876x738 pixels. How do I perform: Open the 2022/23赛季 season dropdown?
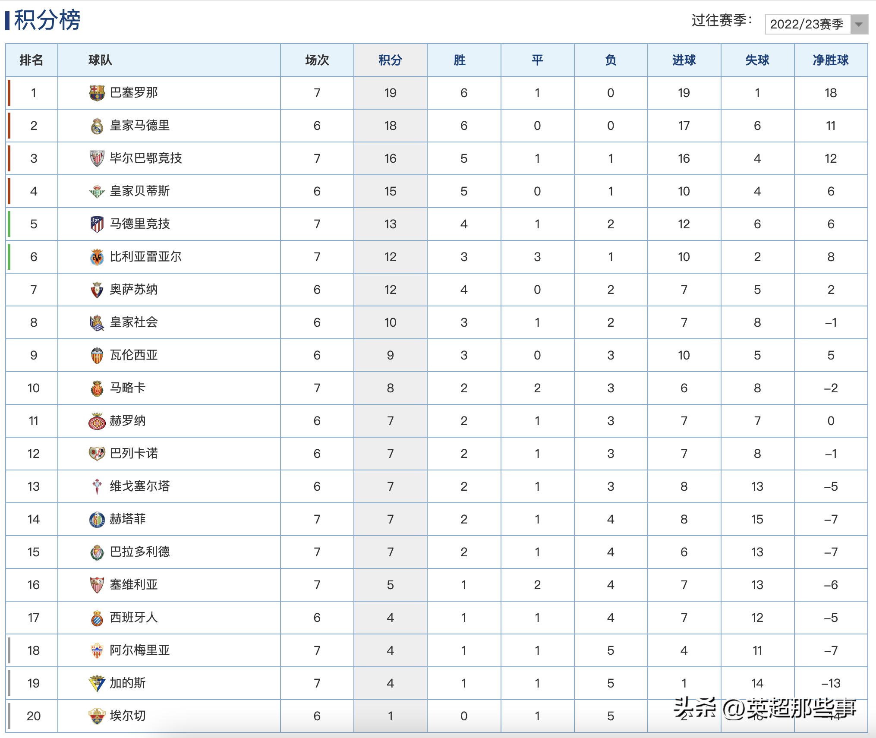[816, 24]
